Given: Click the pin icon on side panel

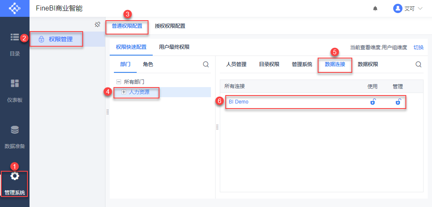Looking at the screenshot, I should [x=97, y=24].
